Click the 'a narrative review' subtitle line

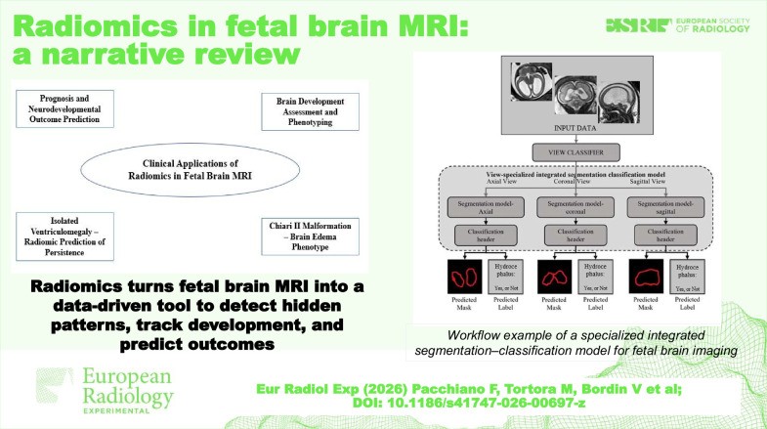(x=156, y=54)
